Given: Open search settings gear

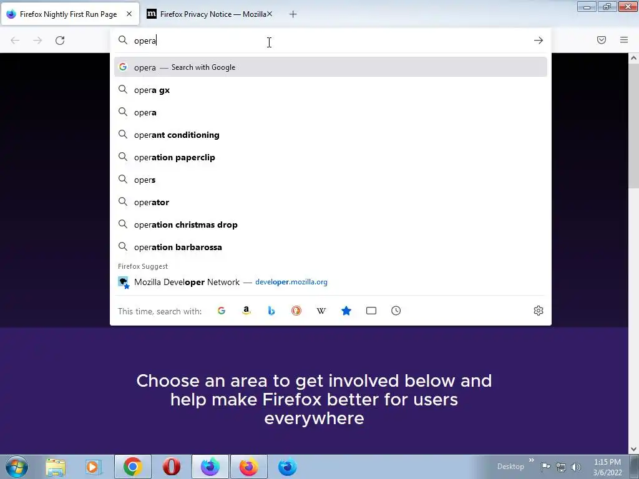Looking at the screenshot, I should click(x=539, y=311).
